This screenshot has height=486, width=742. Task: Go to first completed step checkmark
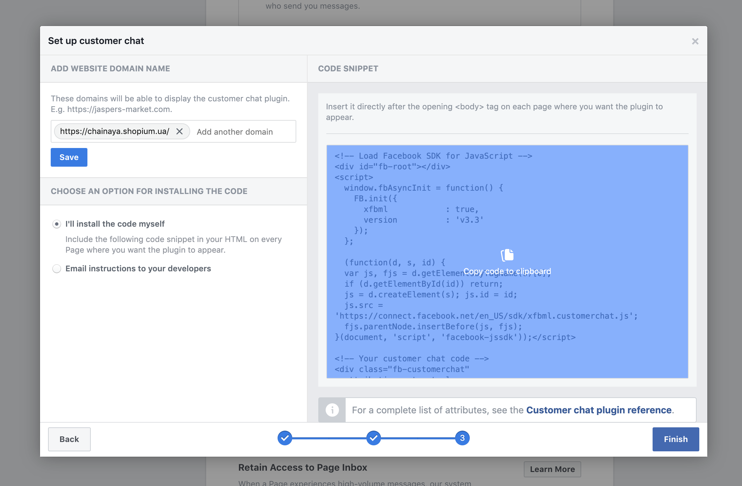coord(285,438)
